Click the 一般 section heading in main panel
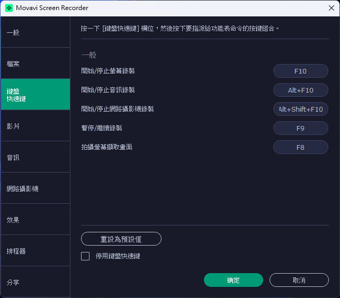340x298 pixels. [x=89, y=55]
